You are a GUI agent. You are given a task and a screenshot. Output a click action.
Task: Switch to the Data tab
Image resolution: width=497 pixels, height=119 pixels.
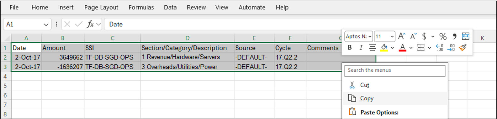tap(170, 7)
